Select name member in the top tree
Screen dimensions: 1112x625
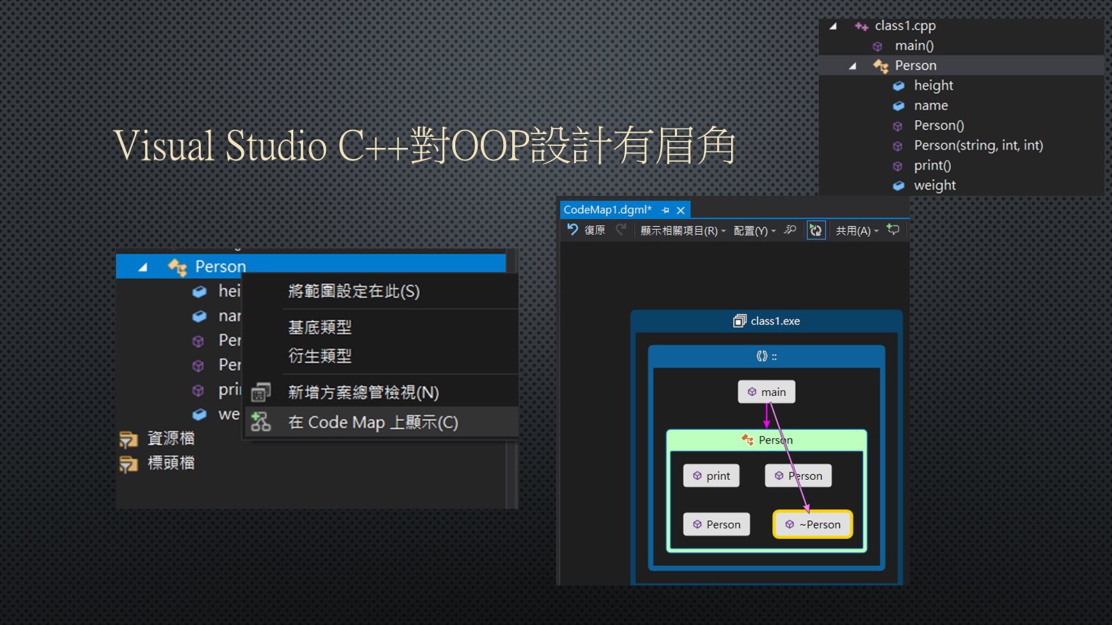pyautogui.click(x=931, y=106)
